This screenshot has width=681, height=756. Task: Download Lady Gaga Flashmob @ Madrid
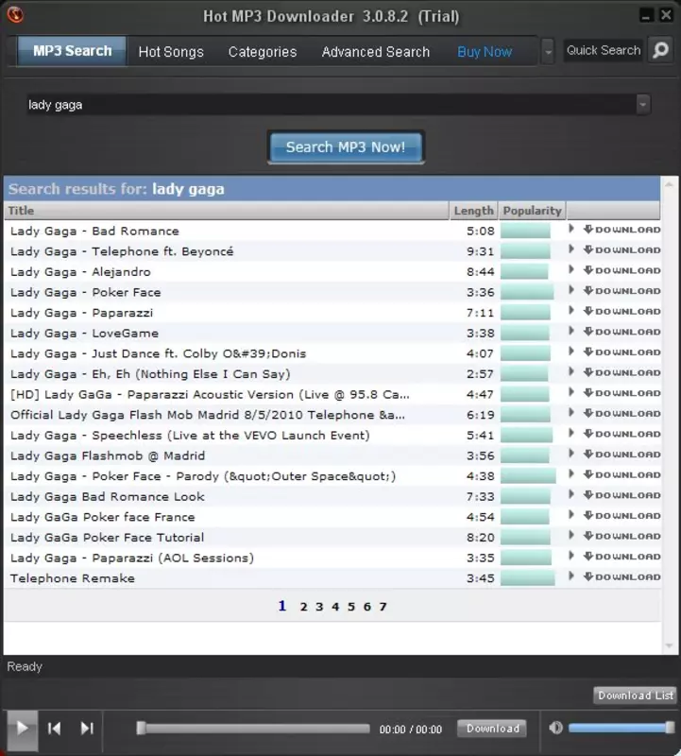(x=621, y=455)
